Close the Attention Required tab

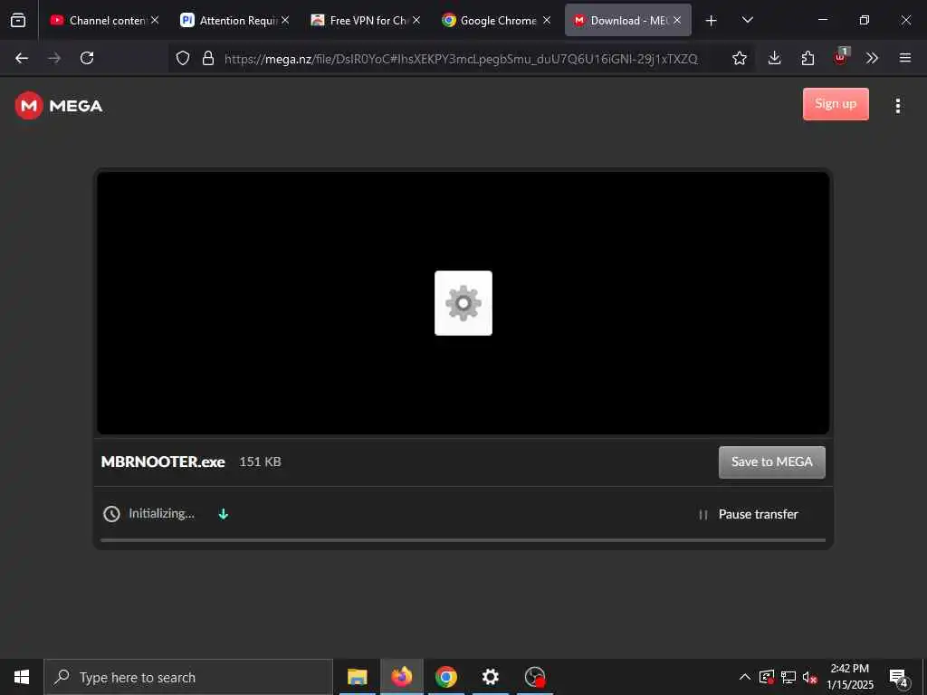pos(285,20)
